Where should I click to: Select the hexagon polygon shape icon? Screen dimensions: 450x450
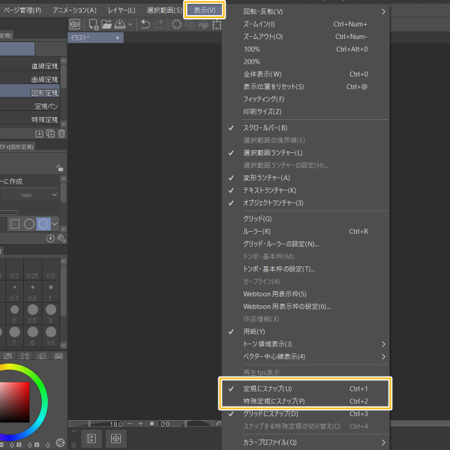[x=43, y=224]
